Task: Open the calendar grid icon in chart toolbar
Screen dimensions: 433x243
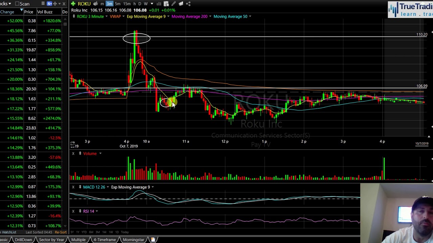Action: (x=166, y=4)
